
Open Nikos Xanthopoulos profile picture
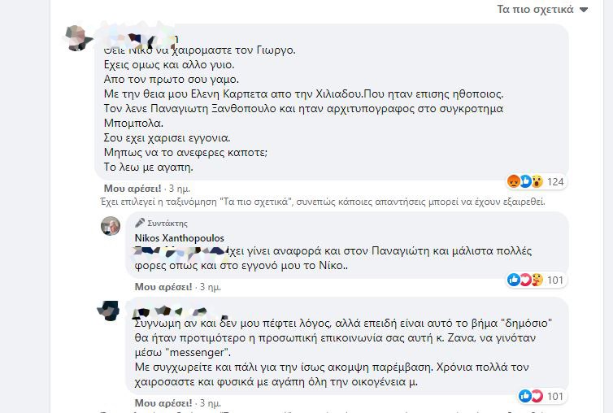click(x=111, y=226)
